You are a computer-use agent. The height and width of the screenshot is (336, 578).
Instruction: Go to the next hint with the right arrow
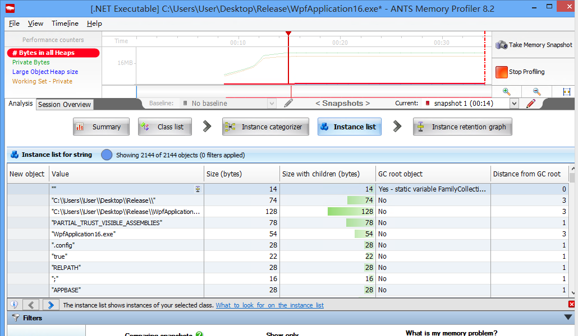tap(51, 305)
